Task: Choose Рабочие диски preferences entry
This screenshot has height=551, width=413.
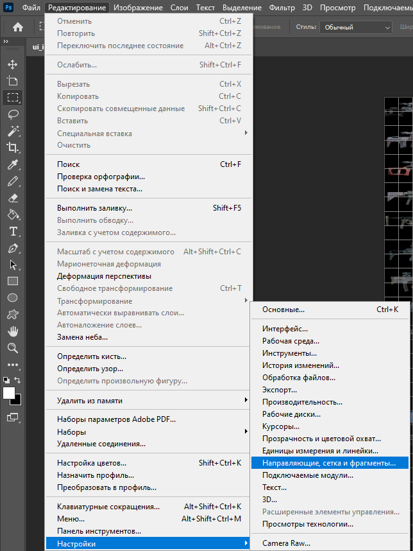Action: (330, 414)
